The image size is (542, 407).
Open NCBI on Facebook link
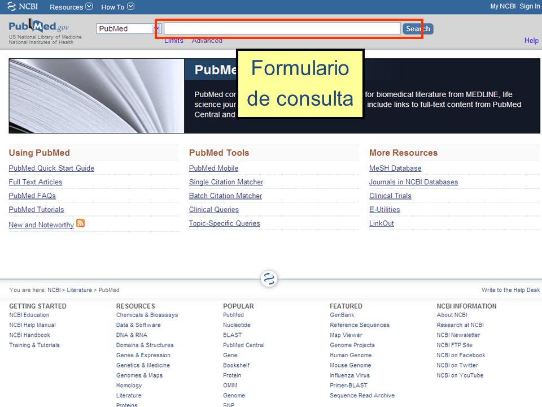coord(461,355)
